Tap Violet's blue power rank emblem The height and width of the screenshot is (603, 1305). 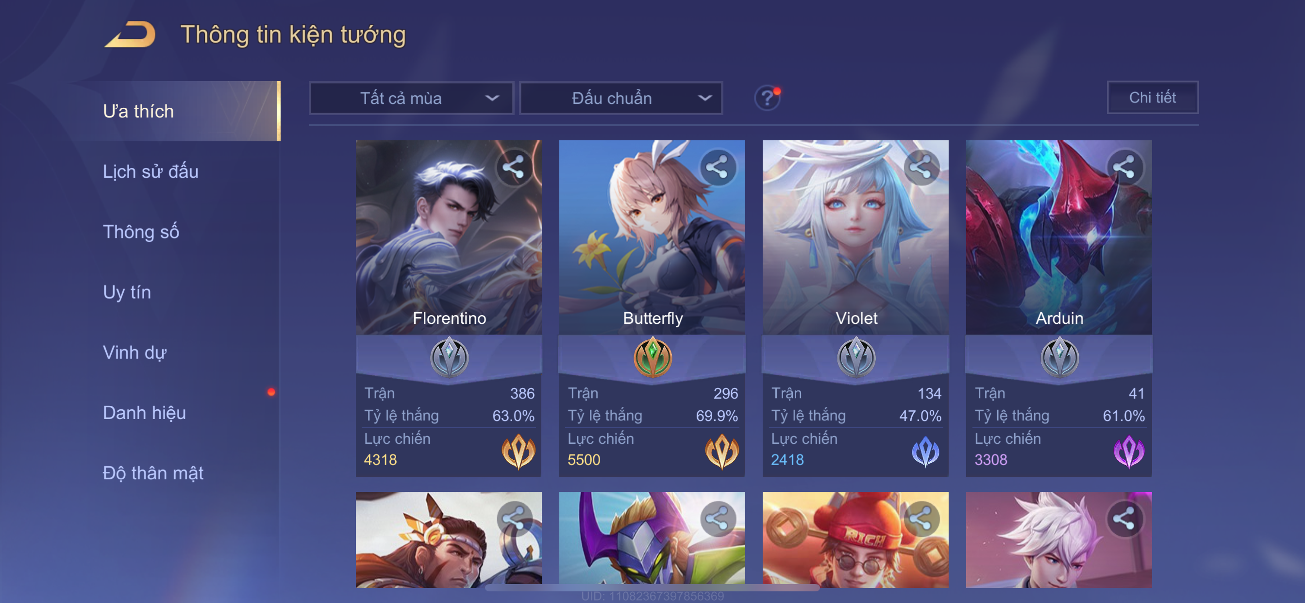925,451
